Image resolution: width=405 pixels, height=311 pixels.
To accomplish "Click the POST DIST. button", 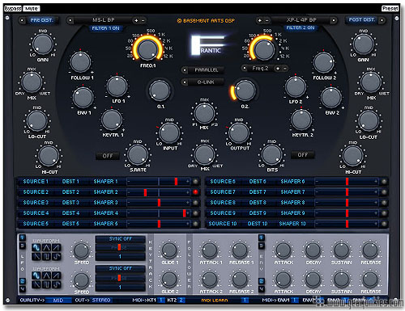I will 362,19.
